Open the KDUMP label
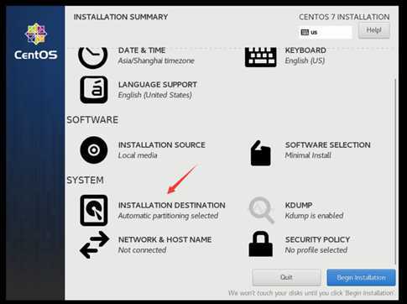Screen dimensions: 407x304 pos(299,205)
